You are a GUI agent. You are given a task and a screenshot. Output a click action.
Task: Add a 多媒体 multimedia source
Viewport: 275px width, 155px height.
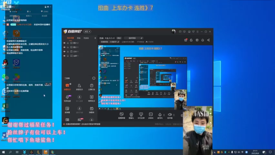151,116
